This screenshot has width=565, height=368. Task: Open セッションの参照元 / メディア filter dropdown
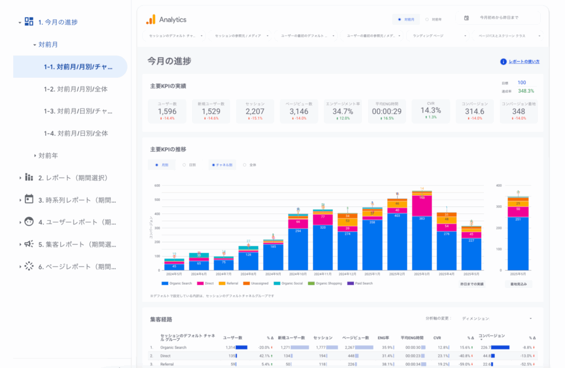click(x=241, y=36)
